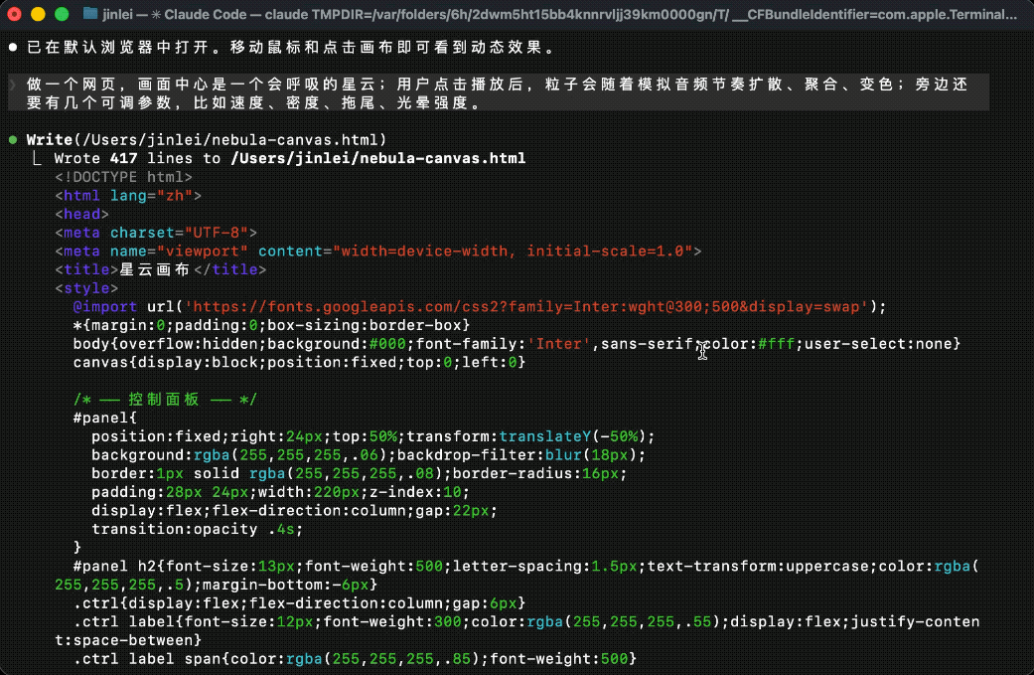Click the user prompt starting "做一个网页"
1034x675 pixels.
pyautogui.click(x=498, y=93)
